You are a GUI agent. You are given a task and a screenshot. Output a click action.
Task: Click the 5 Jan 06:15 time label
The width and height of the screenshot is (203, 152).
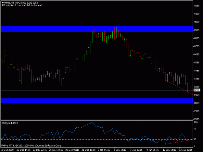[104, 150]
